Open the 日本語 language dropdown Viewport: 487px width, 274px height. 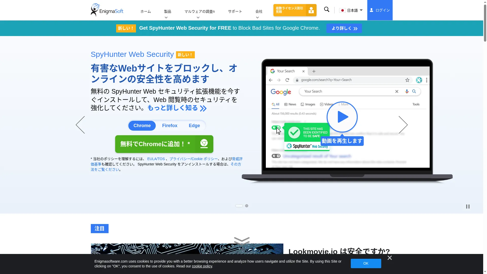click(x=351, y=10)
